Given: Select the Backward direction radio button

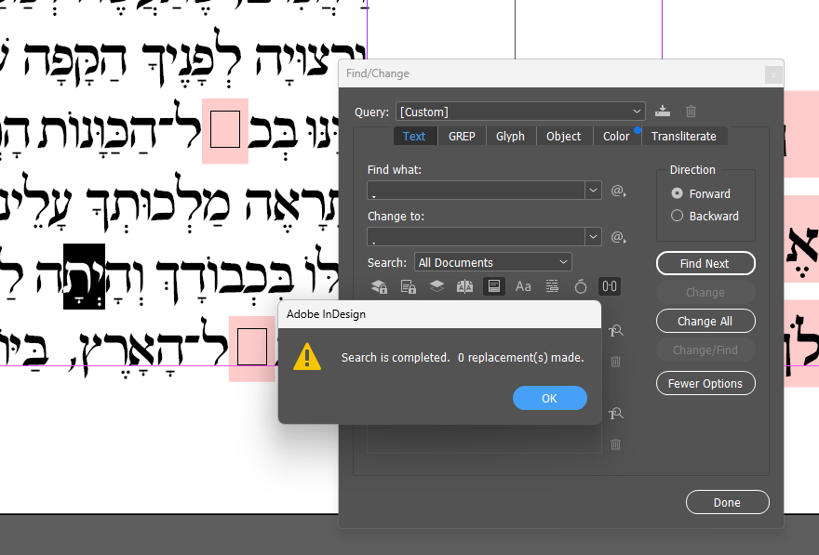Looking at the screenshot, I should coord(677,216).
